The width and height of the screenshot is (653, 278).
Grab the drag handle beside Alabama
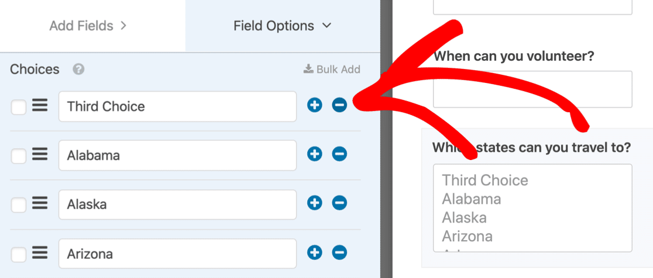click(x=40, y=155)
